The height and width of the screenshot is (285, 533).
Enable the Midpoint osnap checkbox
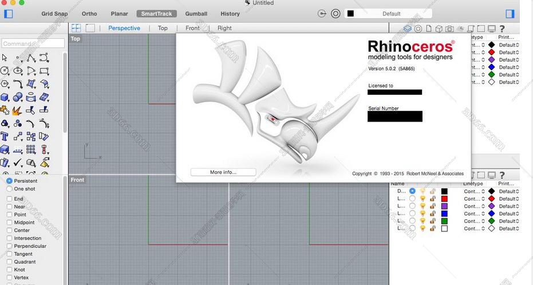click(x=10, y=222)
